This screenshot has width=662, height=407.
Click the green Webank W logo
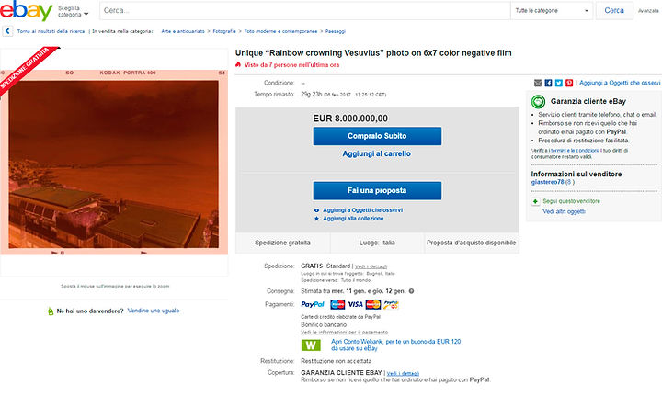(x=311, y=345)
